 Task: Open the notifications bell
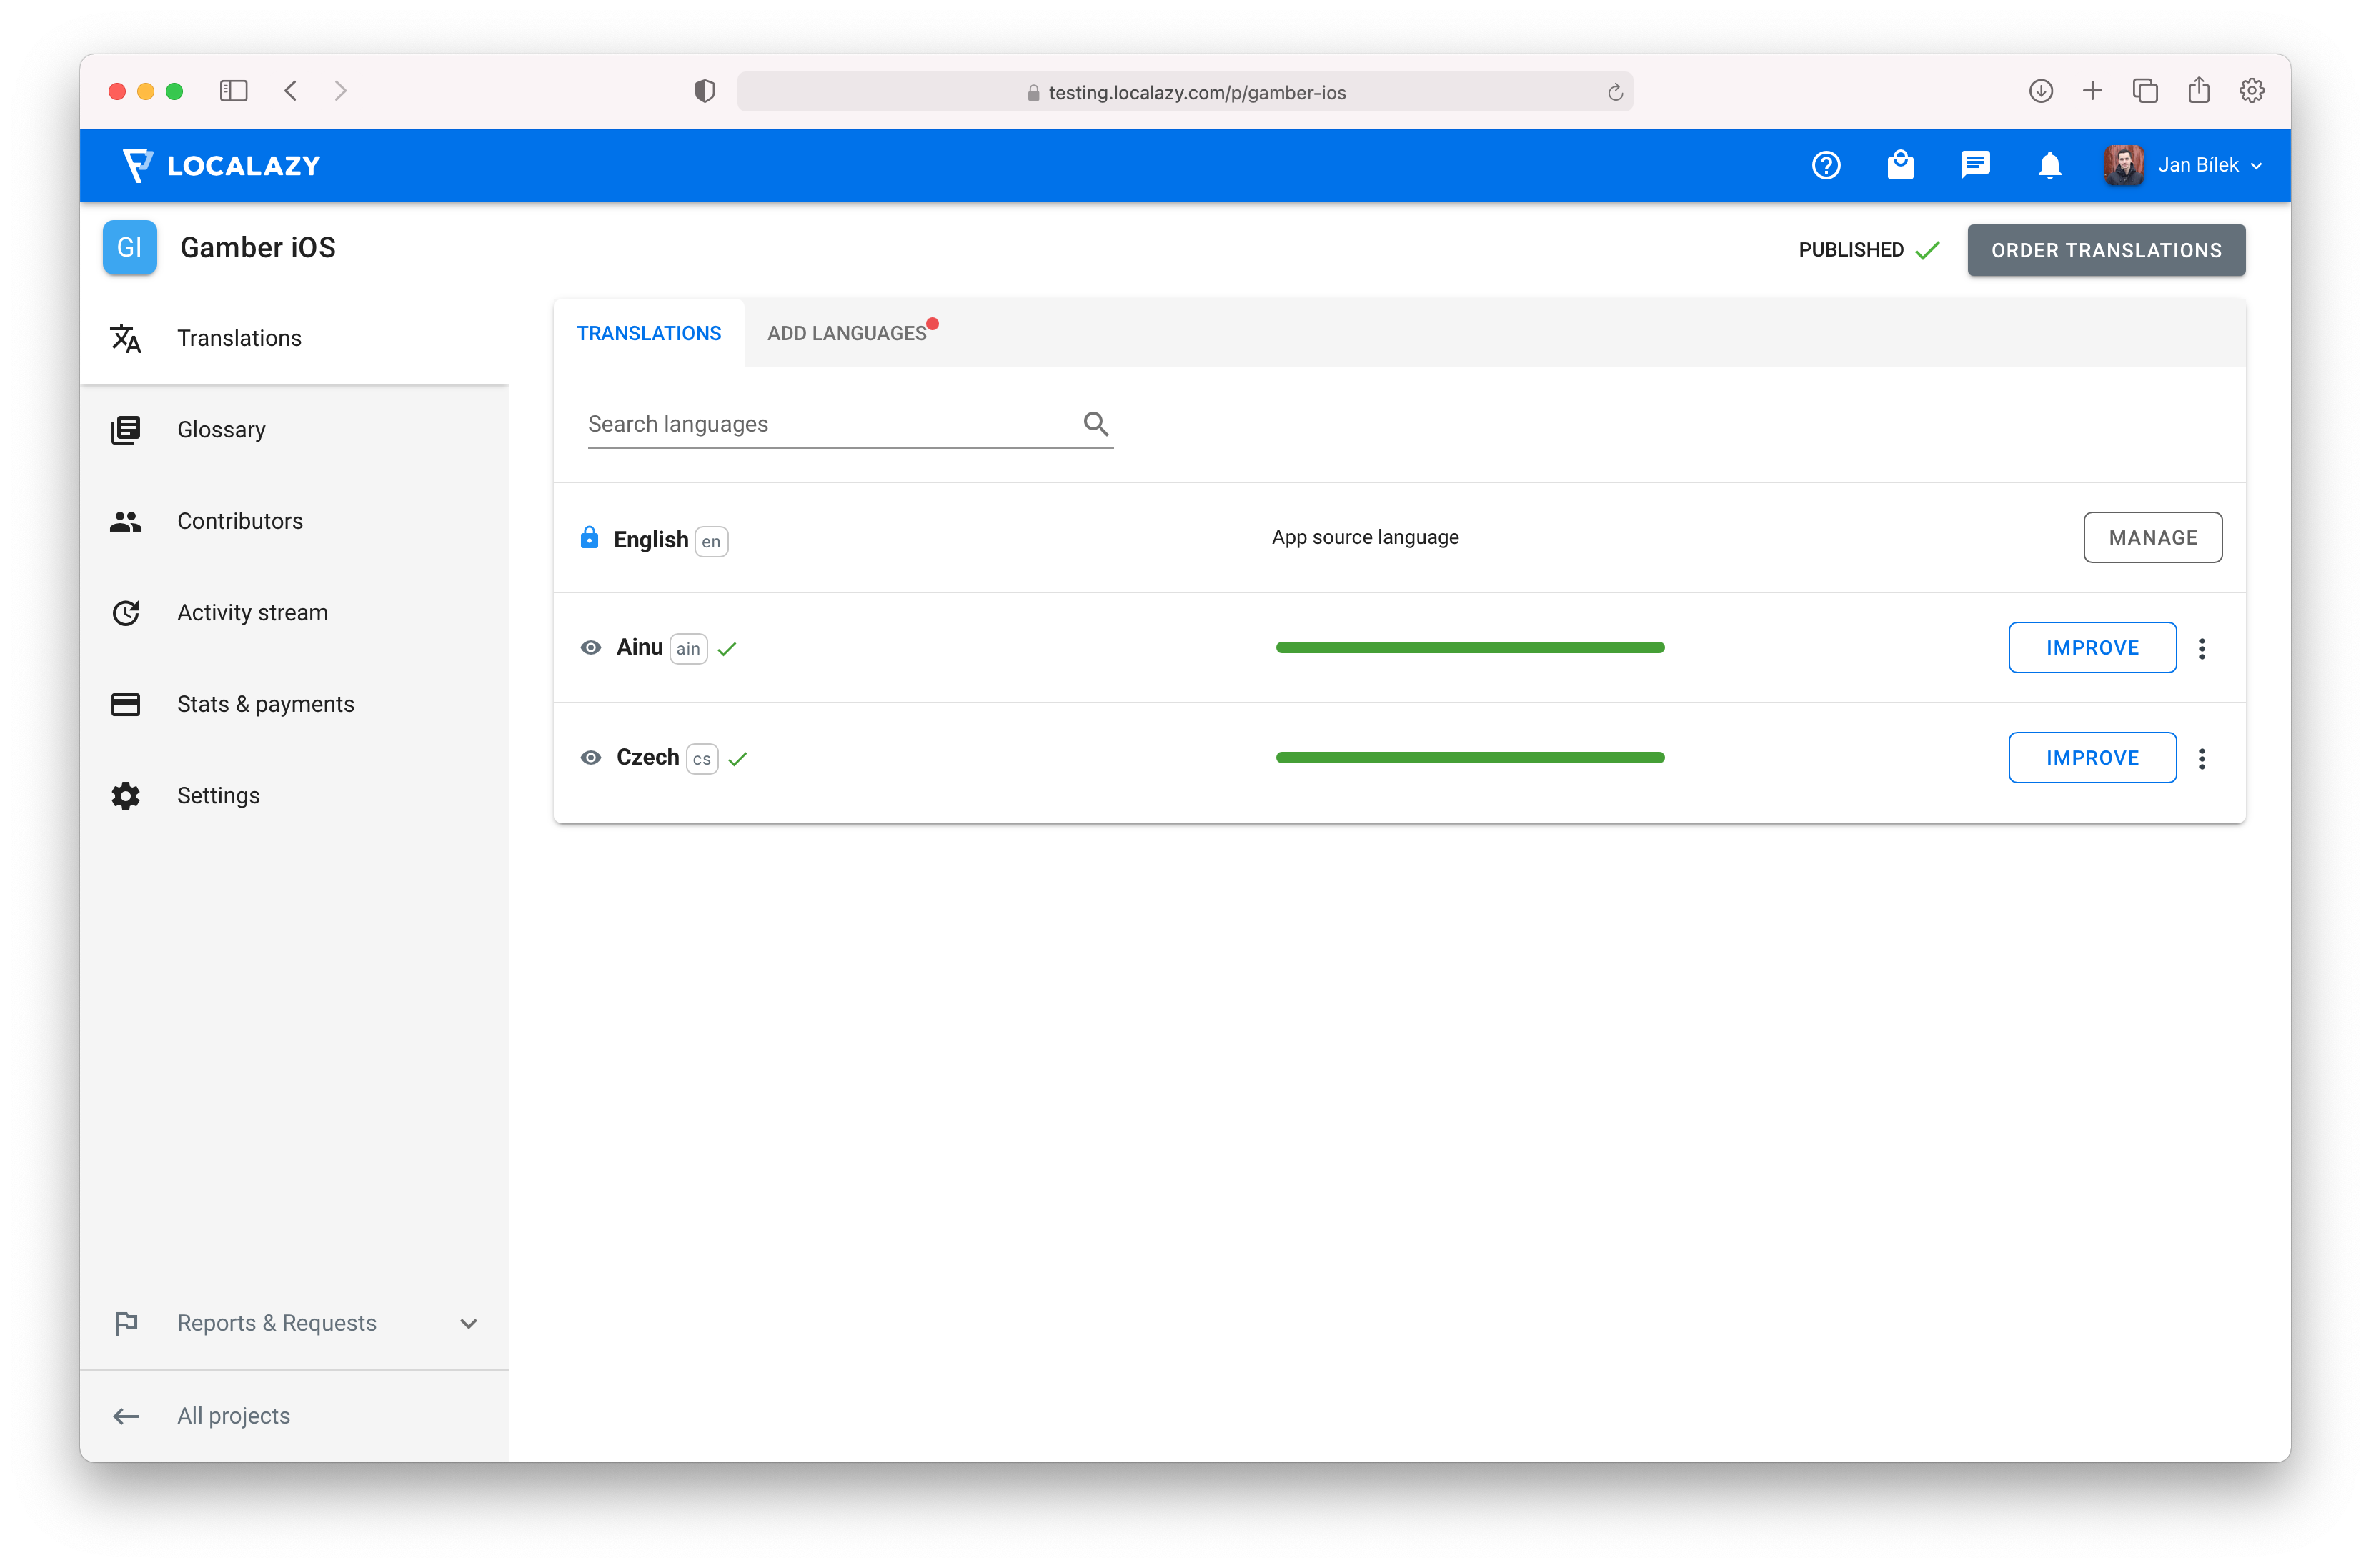pos(2049,165)
